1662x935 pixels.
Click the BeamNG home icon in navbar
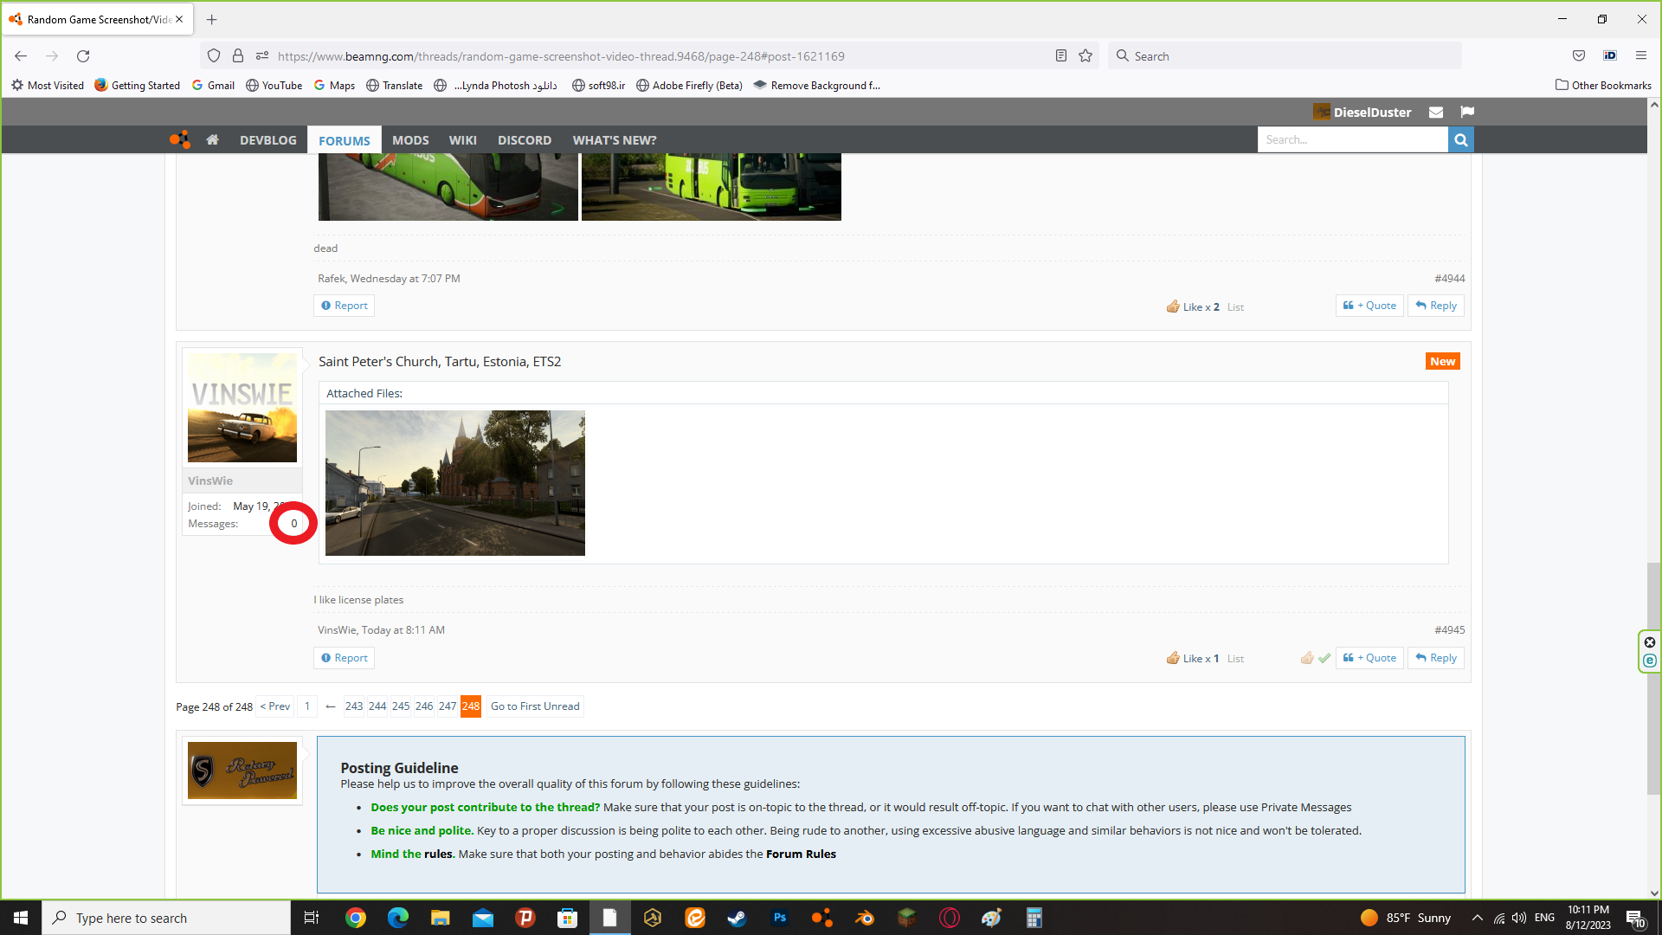[x=212, y=140]
